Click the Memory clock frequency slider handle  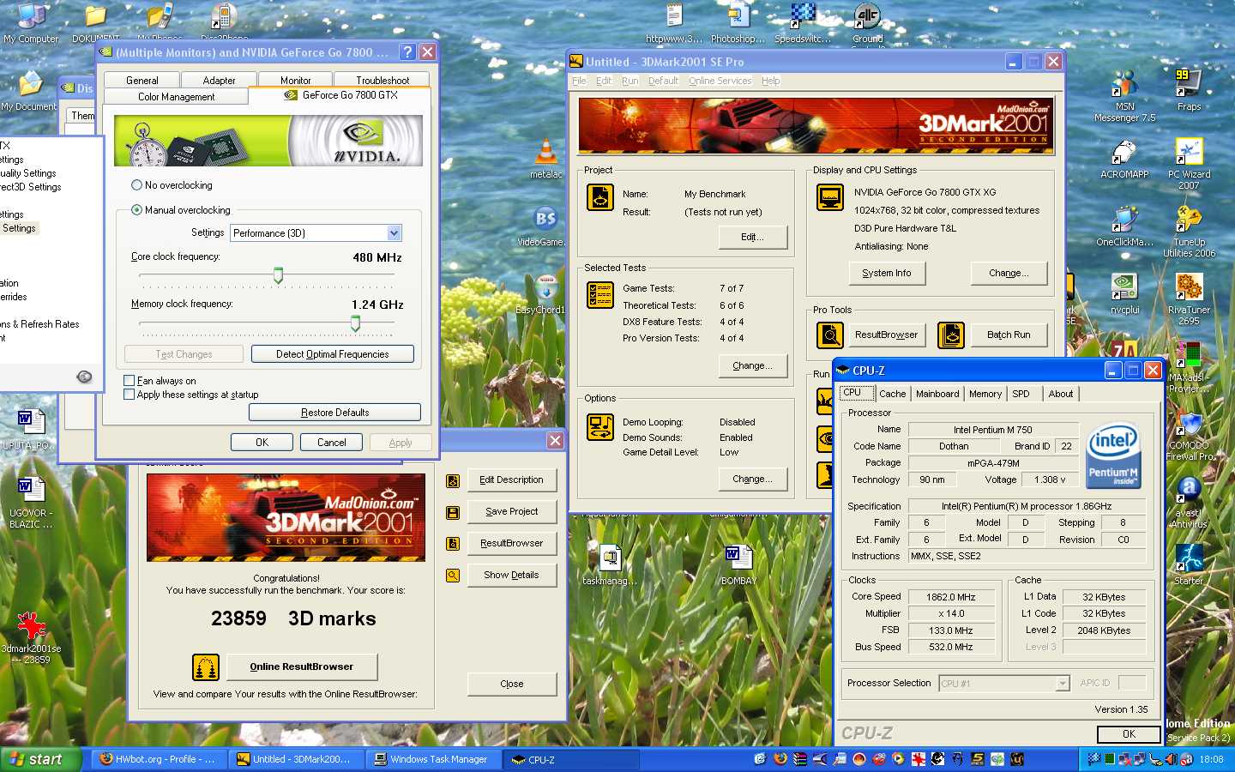(355, 323)
